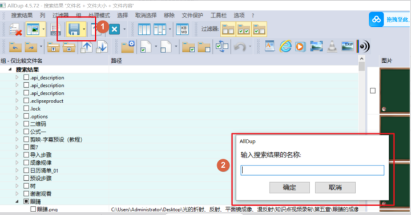Click the folder forward arrow icon

pyautogui.click(x=31, y=47)
